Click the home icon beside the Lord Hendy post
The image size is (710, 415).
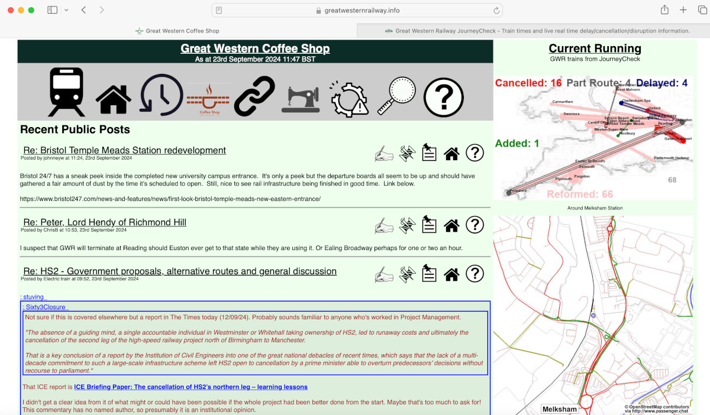pos(451,225)
